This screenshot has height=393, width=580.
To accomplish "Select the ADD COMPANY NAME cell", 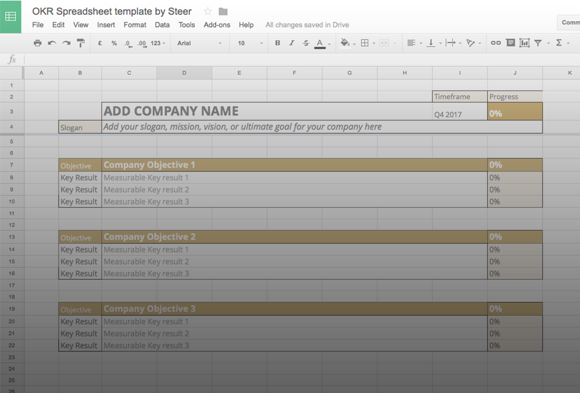I will pyautogui.click(x=267, y=111).
